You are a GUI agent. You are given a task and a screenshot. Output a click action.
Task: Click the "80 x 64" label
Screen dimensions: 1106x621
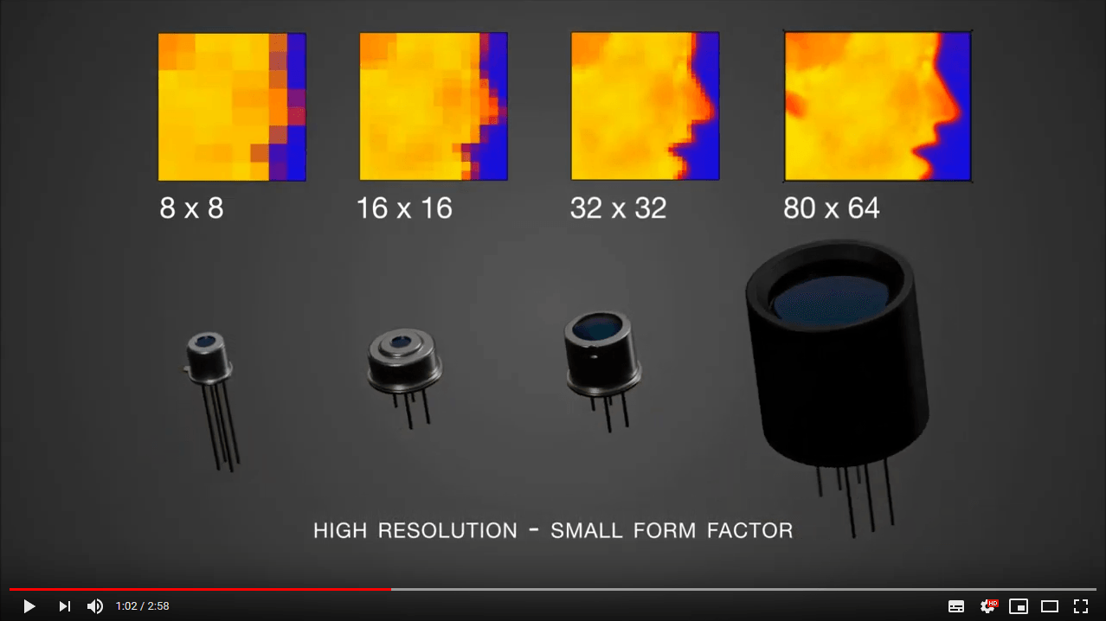pos(831,208)
